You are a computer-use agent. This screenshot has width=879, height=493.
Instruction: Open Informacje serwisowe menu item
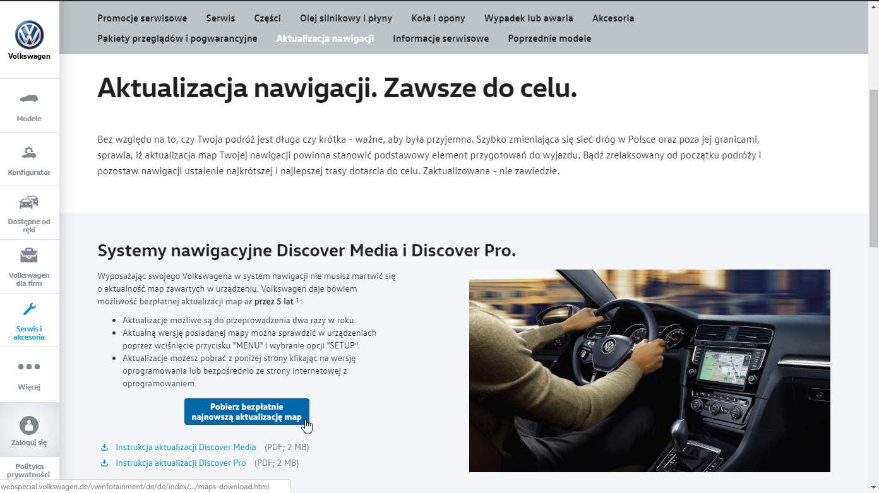coord(441,39)
